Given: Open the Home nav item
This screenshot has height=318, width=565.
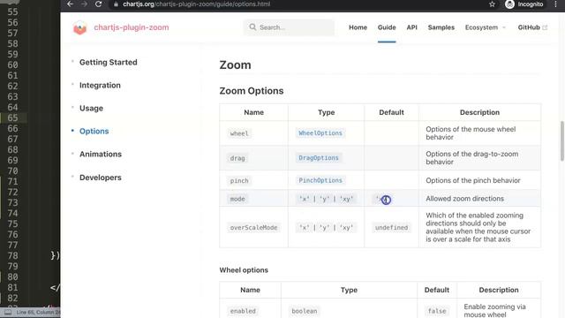Looking at the screenshot, I should [358, 27].
